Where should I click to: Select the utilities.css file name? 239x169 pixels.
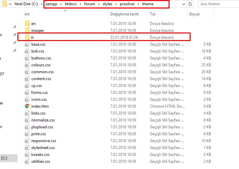click(41, 161)
